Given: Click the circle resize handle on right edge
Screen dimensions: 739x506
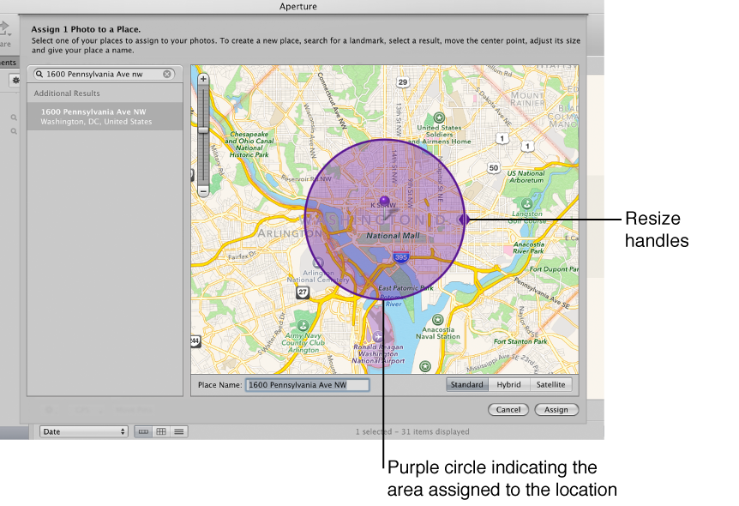Looking at the screenshot, I should (x=463, y=220).
